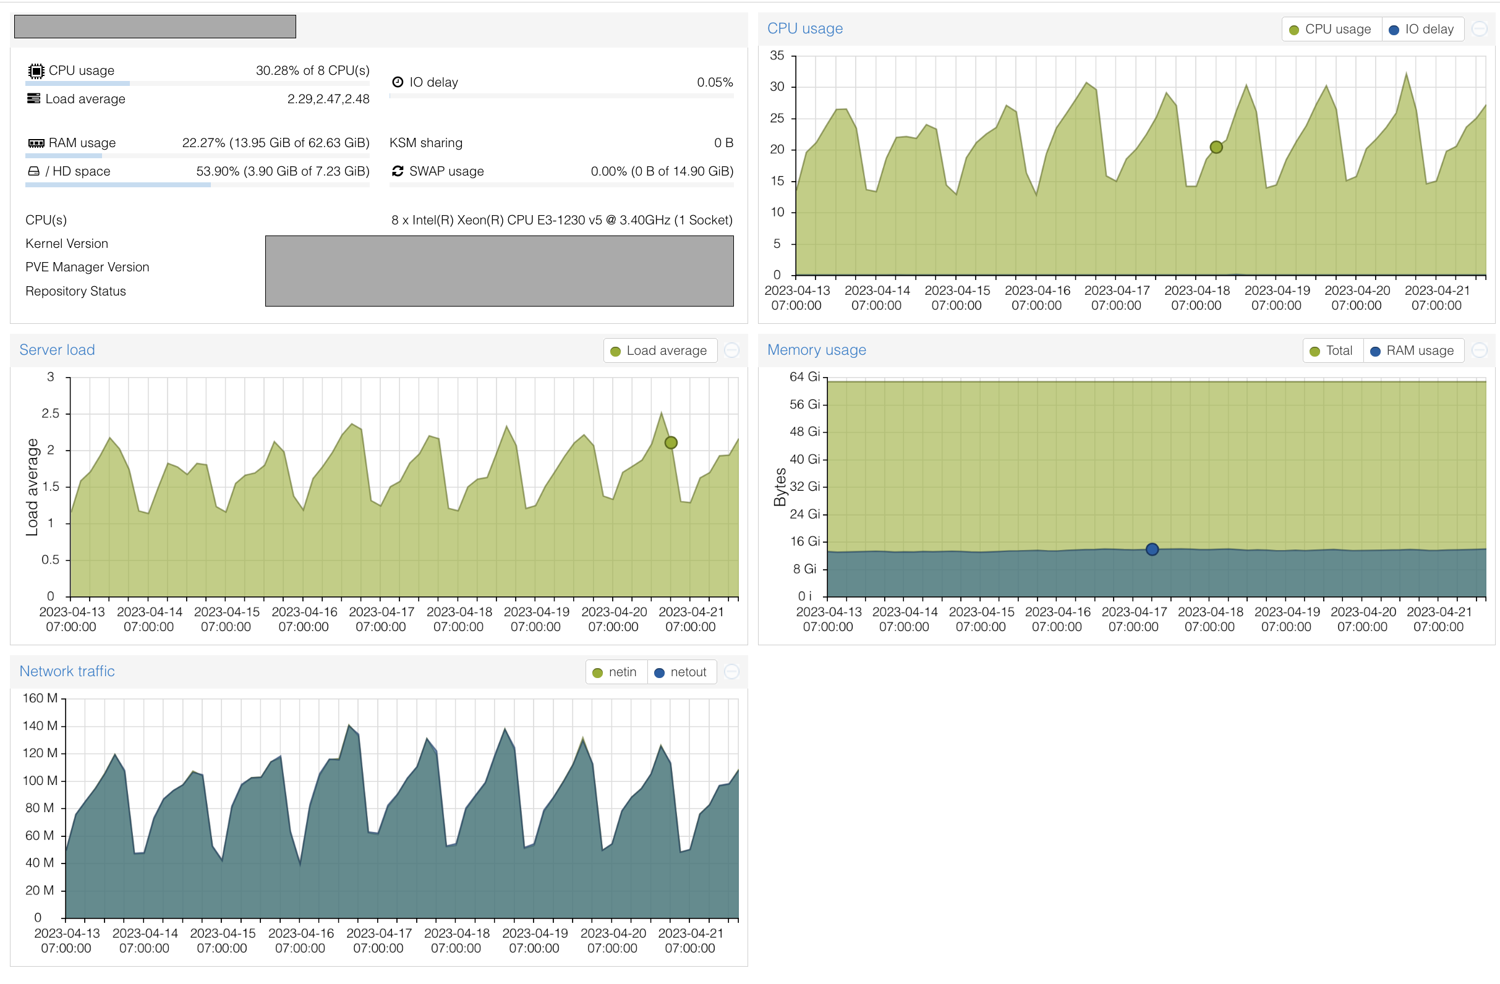Click the IO delay clock icon
The width and height of the screenshot is (1500, 984).
pyautogui.click(x=397, y=81)
